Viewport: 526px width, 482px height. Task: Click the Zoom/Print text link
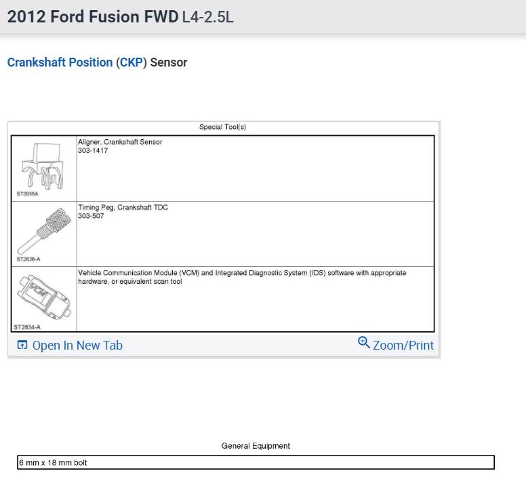[x=403, y=346]
